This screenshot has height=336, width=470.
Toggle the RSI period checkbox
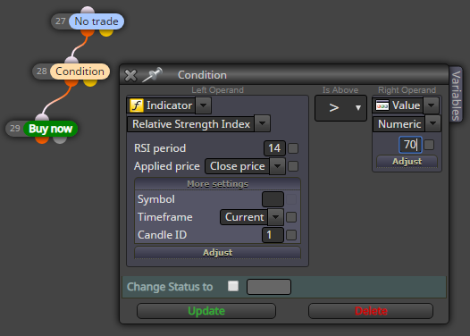coord(293,148)
